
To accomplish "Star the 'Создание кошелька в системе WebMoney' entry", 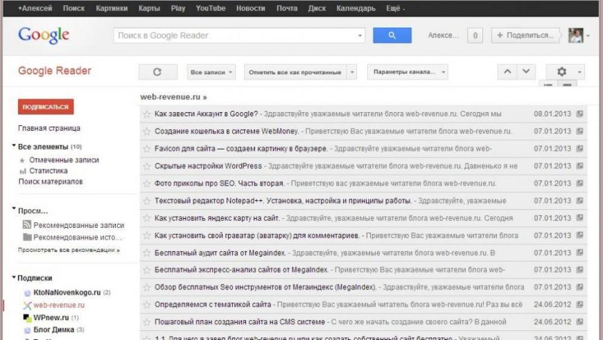I will point(146,132).
